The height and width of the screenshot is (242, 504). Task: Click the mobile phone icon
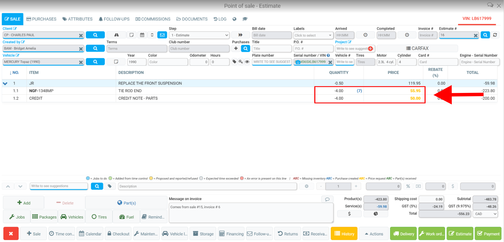[x=152, y=35]
